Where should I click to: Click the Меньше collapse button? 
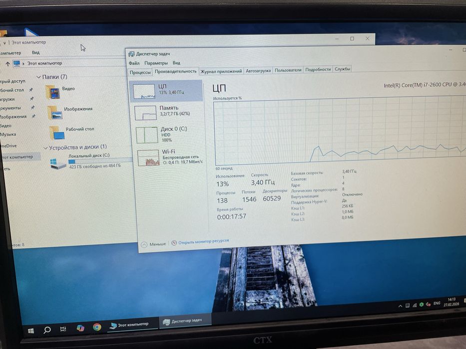[153, 244]
